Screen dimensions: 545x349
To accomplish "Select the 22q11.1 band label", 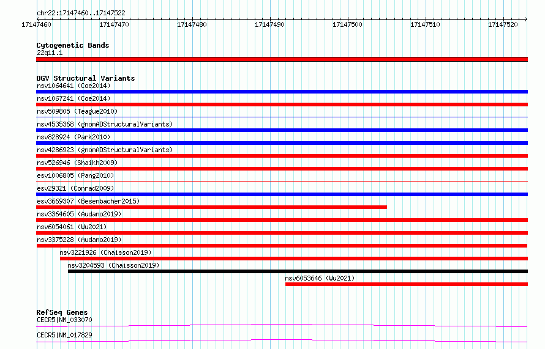I will [x=50, y=53].
